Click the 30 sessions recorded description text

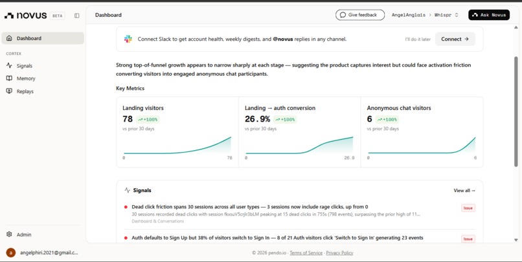(276, 215)
